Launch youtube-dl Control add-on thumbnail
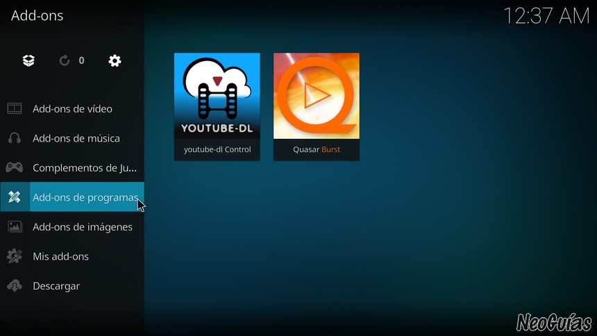Viewport: 597px width, 336px height. pyautogui.click(x=217, y=96)
